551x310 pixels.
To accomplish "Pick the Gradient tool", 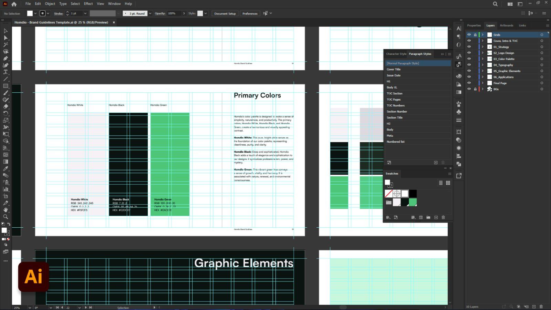I will coord(6,162).
